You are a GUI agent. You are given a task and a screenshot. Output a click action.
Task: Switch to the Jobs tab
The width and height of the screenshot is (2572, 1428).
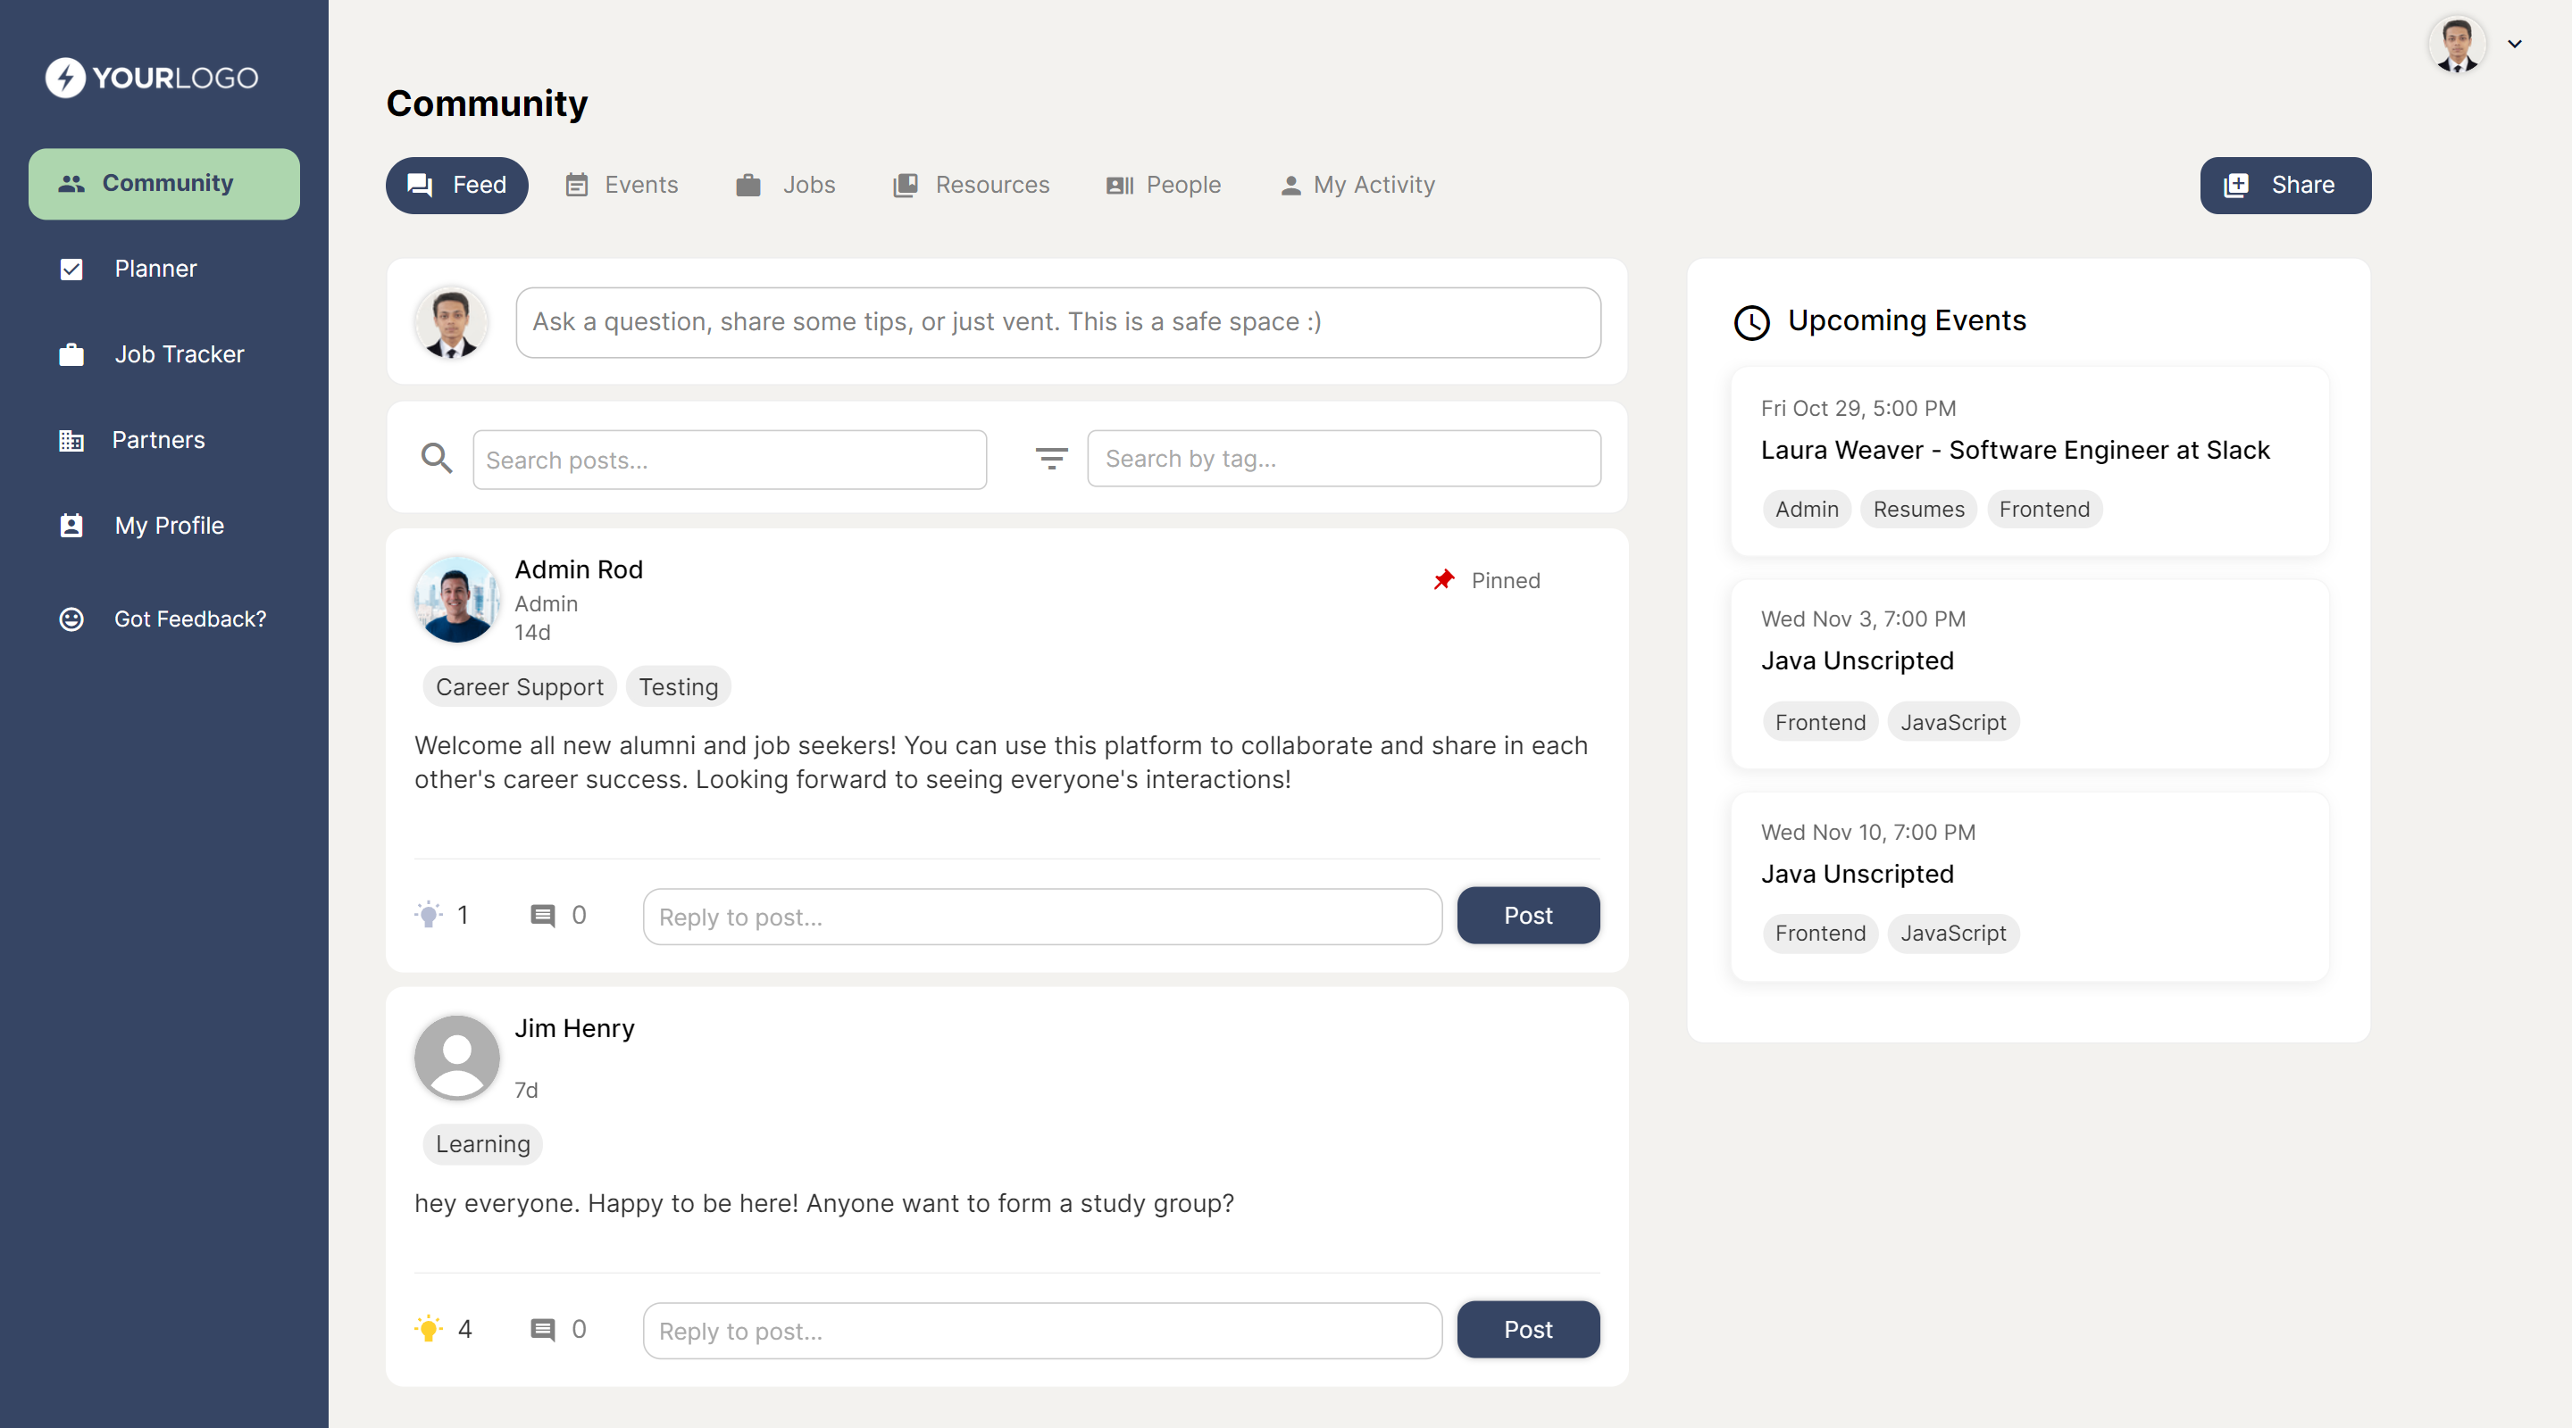(x=786, y=185)
